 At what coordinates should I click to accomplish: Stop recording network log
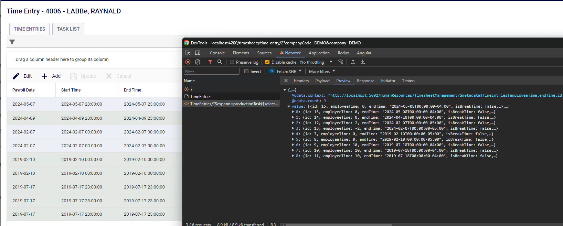pos(188,62)
